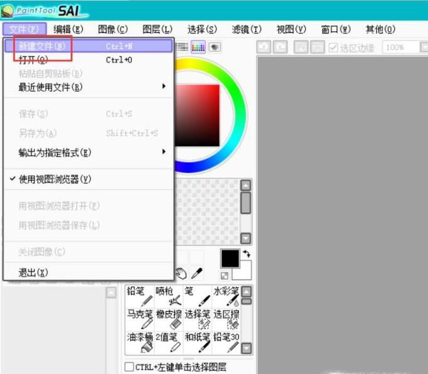Image resolution: width=428 pixels, height=374 pixels.
Task: Click the 文件(F) menu
Action: pyautogui.click(x=24, y=29)
